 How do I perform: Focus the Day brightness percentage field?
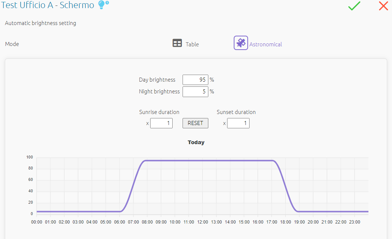(x=195, y=80)
